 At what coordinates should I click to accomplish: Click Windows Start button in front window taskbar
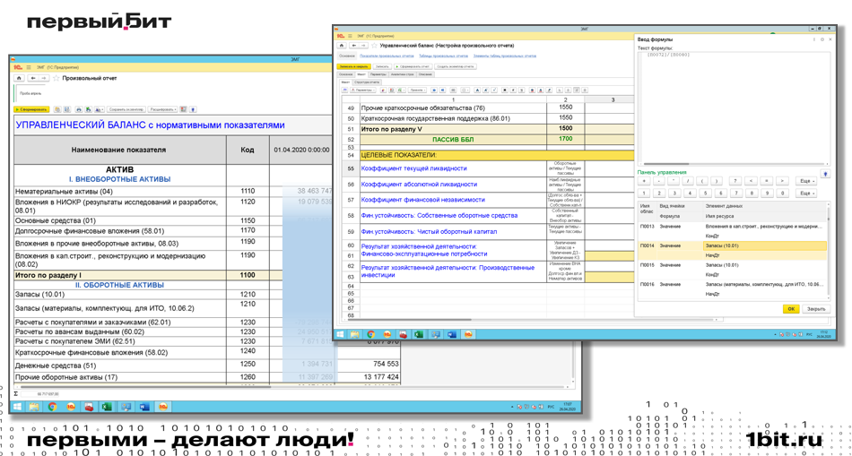pos(342,334)
